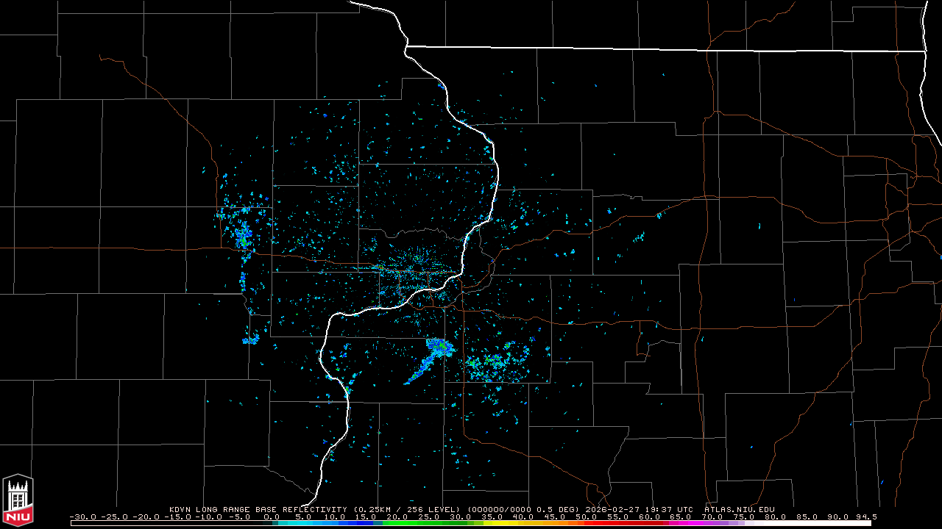
Task: Select the 'KDVN LONG RANGE BASE REFLECTIVITY' caption
Action: click(x=258, y=509)
